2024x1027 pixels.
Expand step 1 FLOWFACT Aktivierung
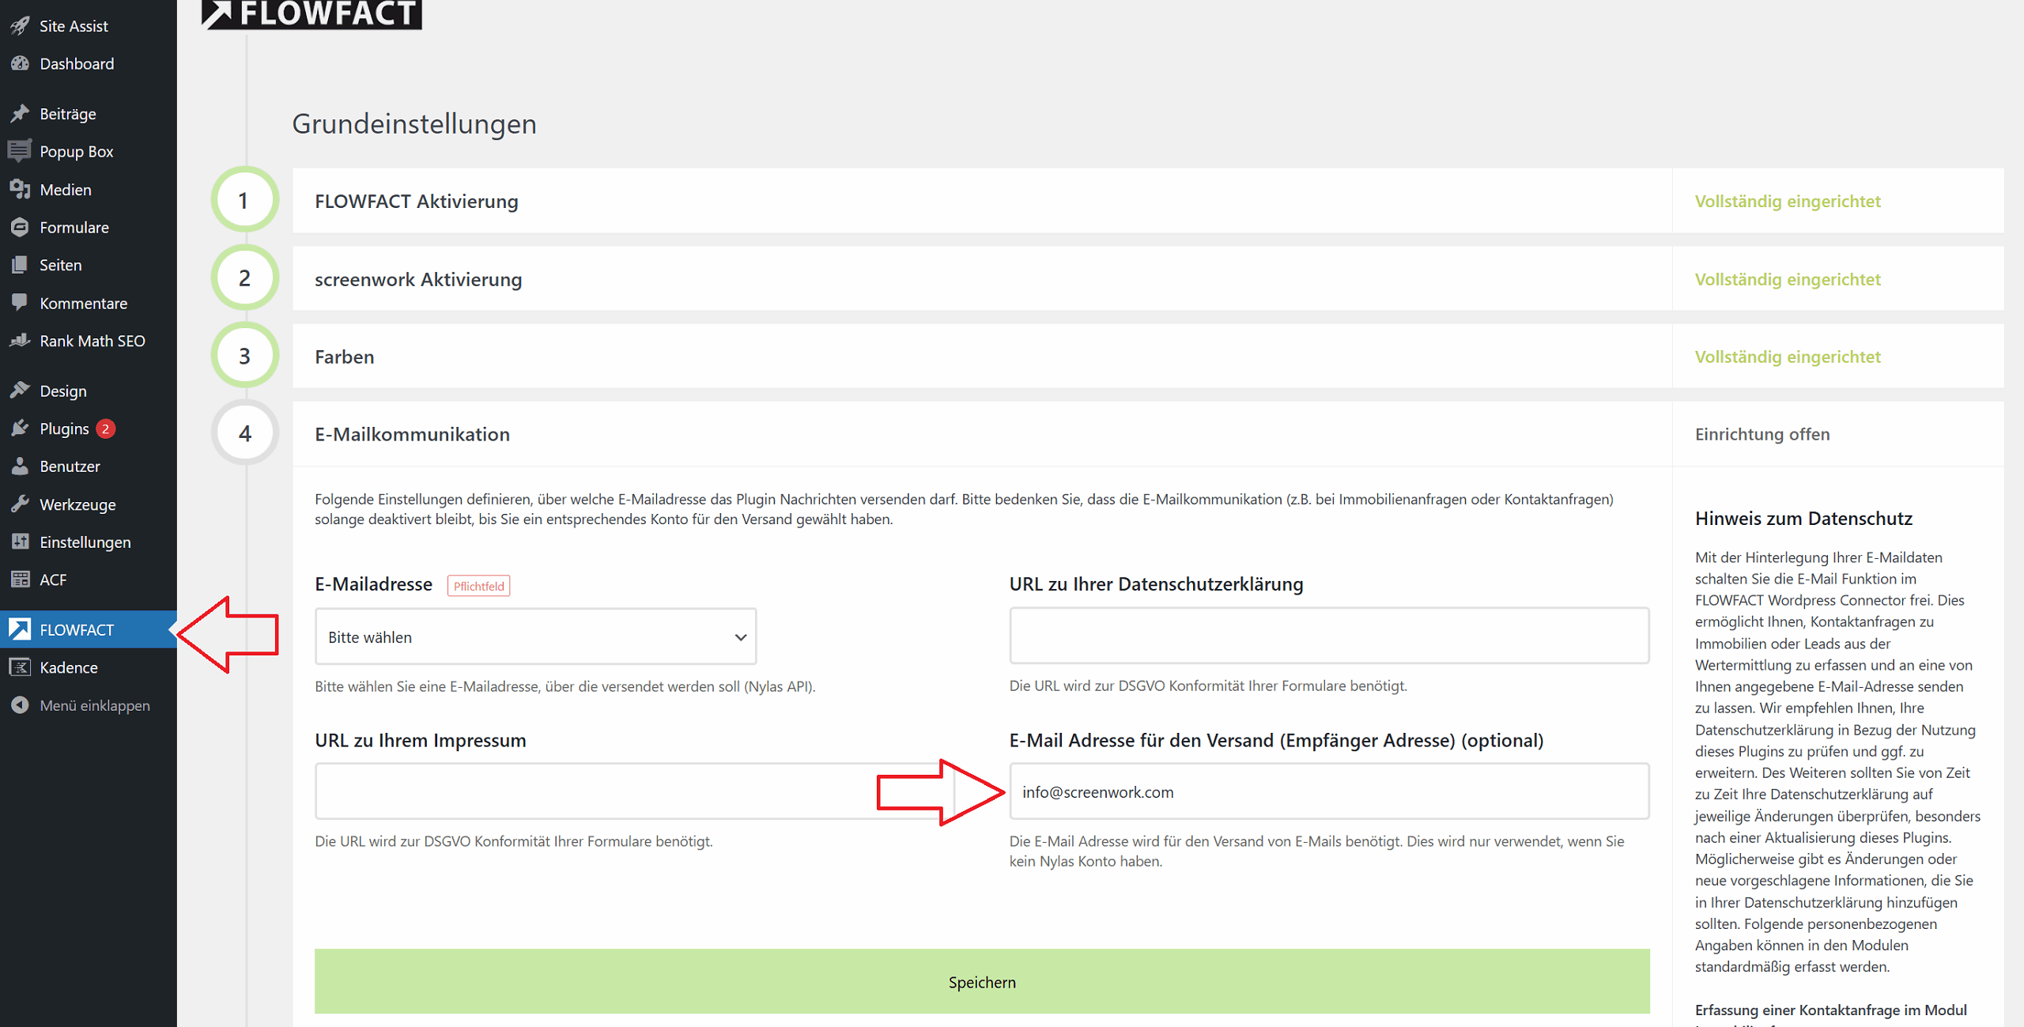(982, 201)
